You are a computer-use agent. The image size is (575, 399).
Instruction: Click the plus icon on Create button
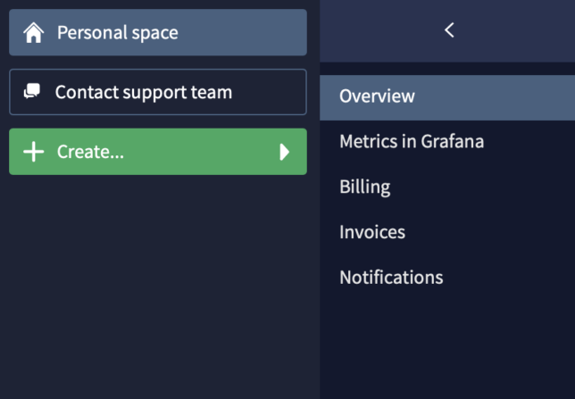33,152
